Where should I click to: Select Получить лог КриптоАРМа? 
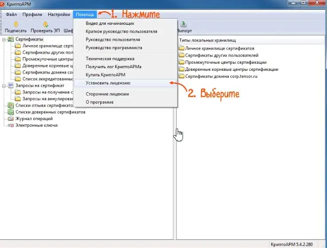125,67
